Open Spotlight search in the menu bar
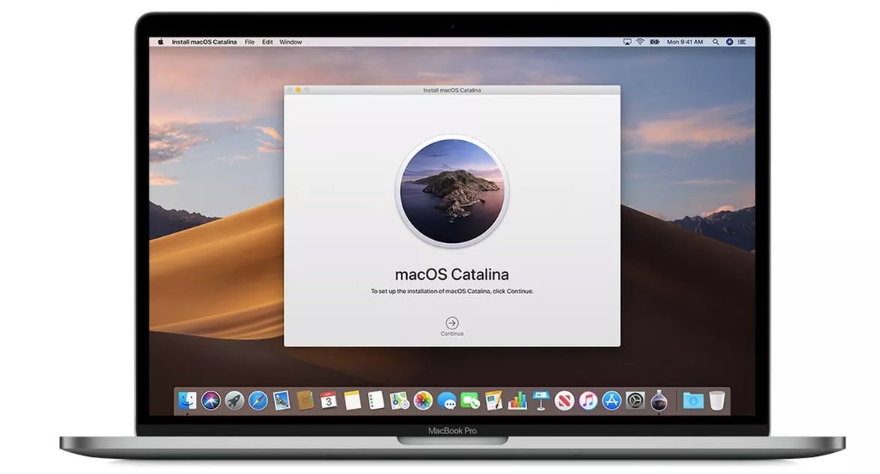The image size is (880, 474). 715,42
